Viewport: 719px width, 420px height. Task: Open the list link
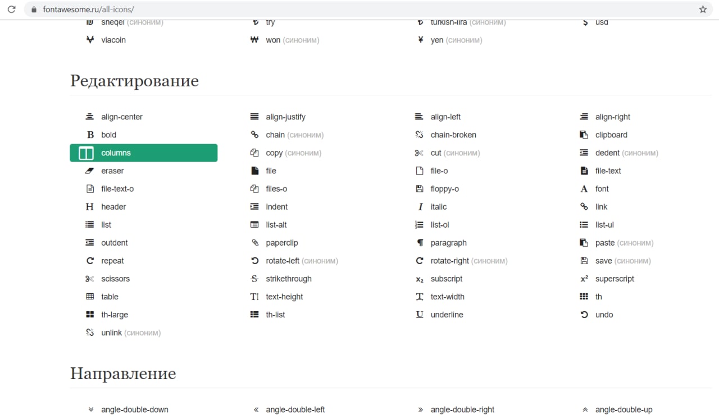pyautogui.click(x=106, y=225)
